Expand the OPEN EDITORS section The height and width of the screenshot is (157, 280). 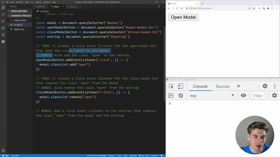tap(19, 11)
